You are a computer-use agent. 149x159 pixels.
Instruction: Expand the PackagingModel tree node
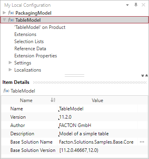coord(4,13)
